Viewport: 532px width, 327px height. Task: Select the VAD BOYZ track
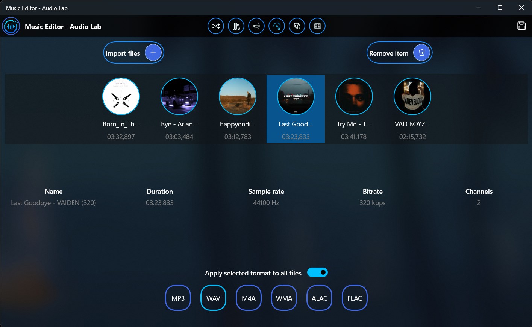click(412, 96)
